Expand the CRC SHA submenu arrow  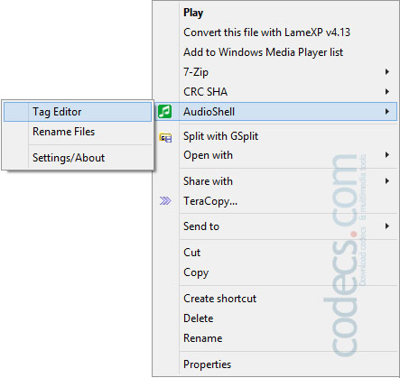387,92
